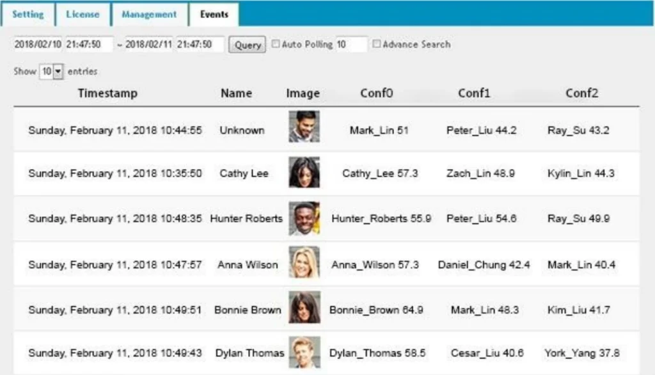Click the start time field next to 2018/02/10
This screenshot has width=655, height=375.
click(88, 44)
